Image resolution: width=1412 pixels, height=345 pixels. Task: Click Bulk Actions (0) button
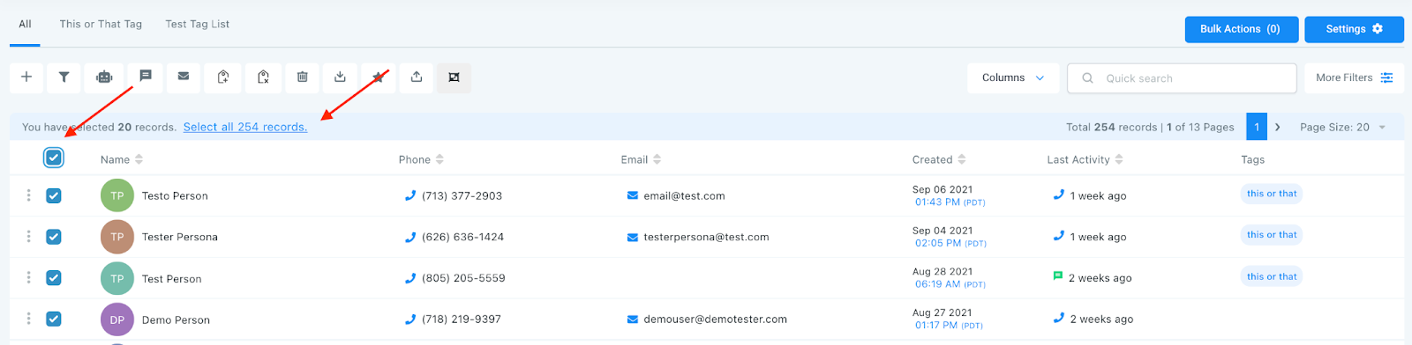coord(1241,29)
